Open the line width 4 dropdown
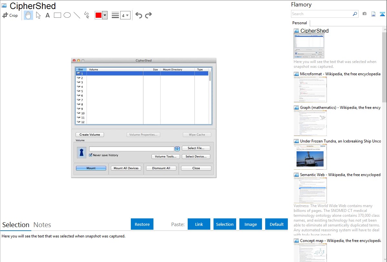387x262 pixels. click(x=125, y=15)
